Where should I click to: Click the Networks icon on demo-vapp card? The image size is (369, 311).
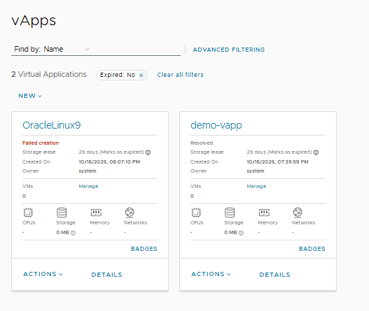(x=298, y=212)
